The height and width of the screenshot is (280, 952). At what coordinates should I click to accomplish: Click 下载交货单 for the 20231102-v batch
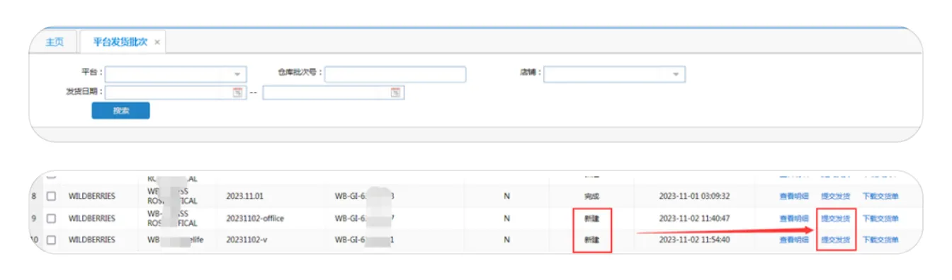point(880,240)
